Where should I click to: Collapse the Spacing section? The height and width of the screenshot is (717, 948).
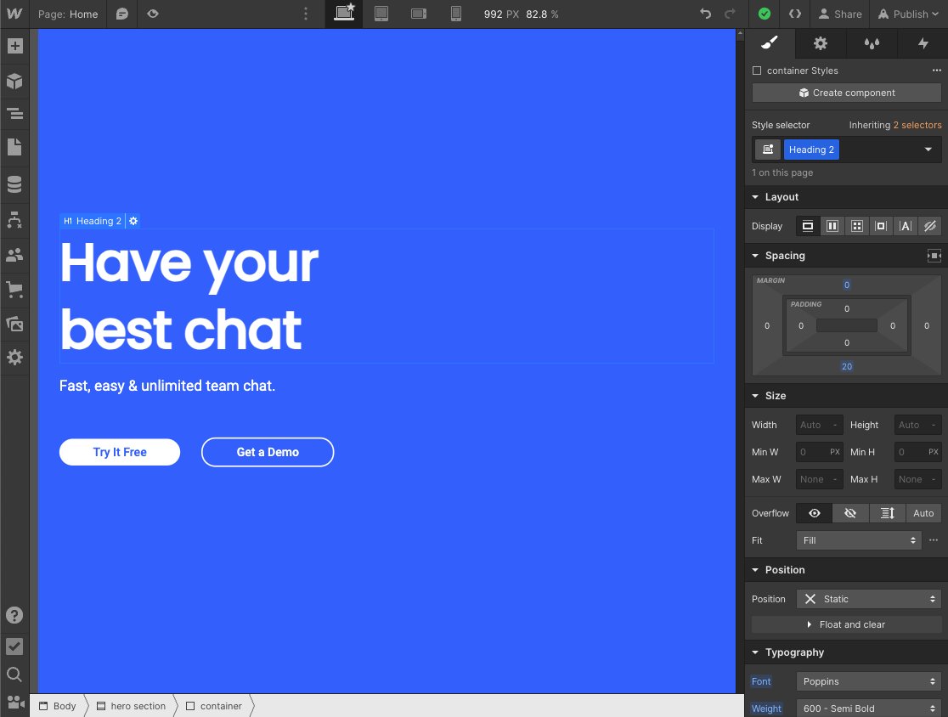coord(755,256)
